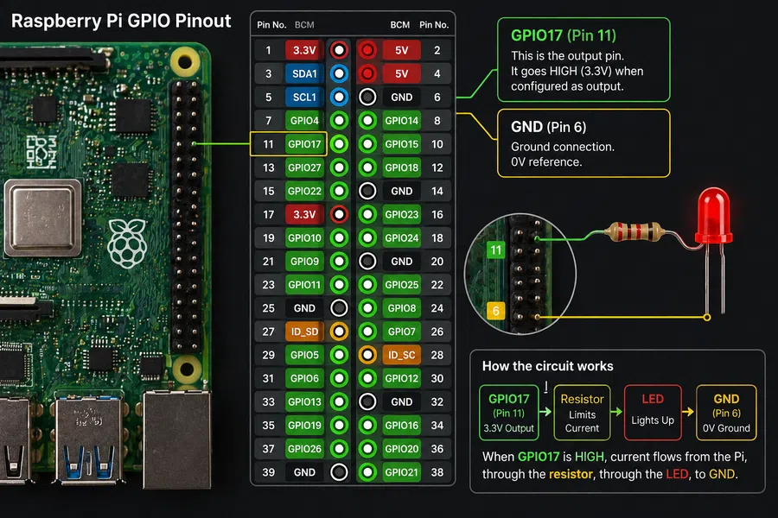Select the highlighted GPIO17 label in the pinout
The width and height of the screenshot is (778, 518).
[x=304, y=144]
